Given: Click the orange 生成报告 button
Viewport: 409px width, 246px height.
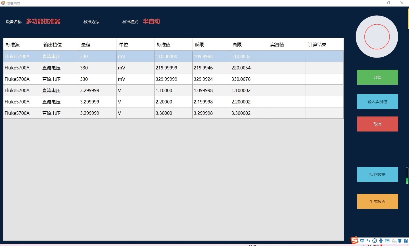Looking at the screenshot, I should tap(377, 201).
